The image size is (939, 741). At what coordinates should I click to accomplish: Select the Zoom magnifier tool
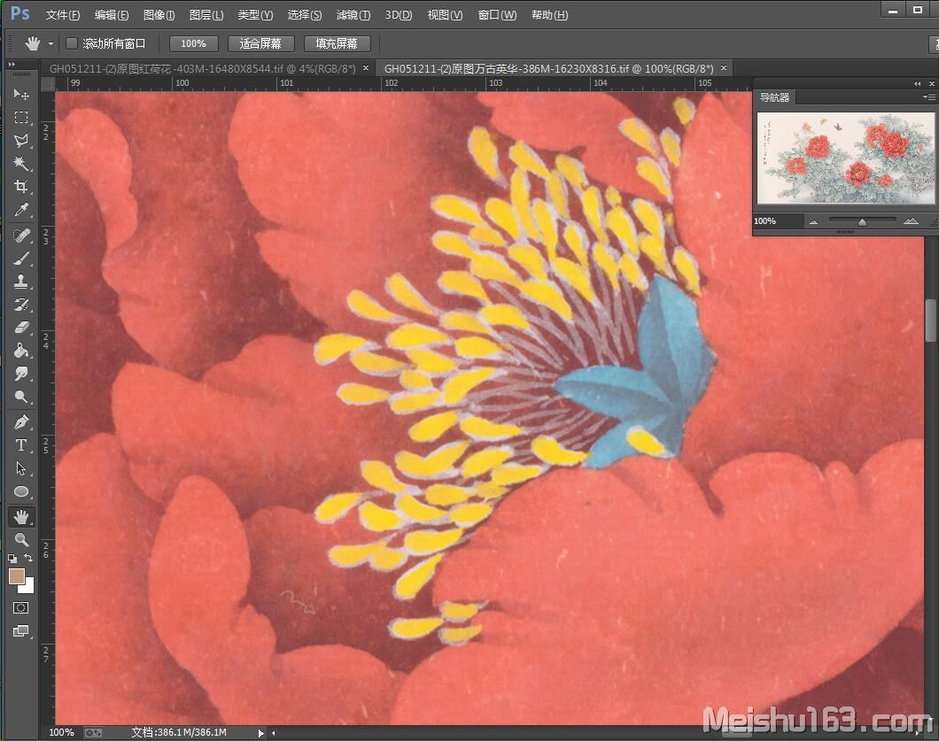(x=21, y=539)
